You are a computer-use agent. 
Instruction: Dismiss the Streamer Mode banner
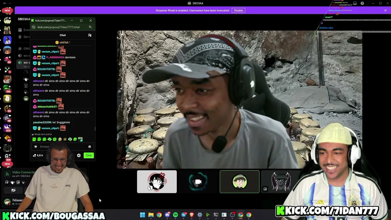[386, 10]
